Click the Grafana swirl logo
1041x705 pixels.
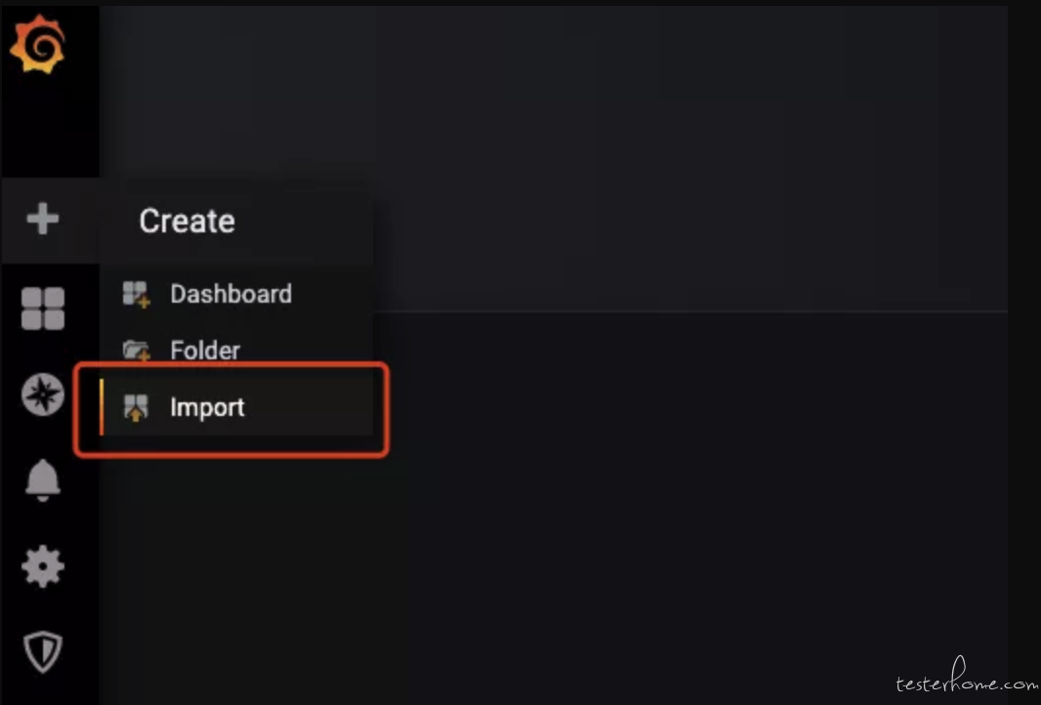pos(38,44)
